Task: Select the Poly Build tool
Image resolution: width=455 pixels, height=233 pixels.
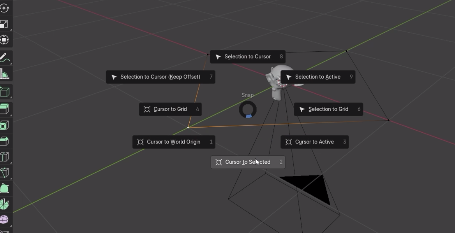Action: click(x=4, y=188)
